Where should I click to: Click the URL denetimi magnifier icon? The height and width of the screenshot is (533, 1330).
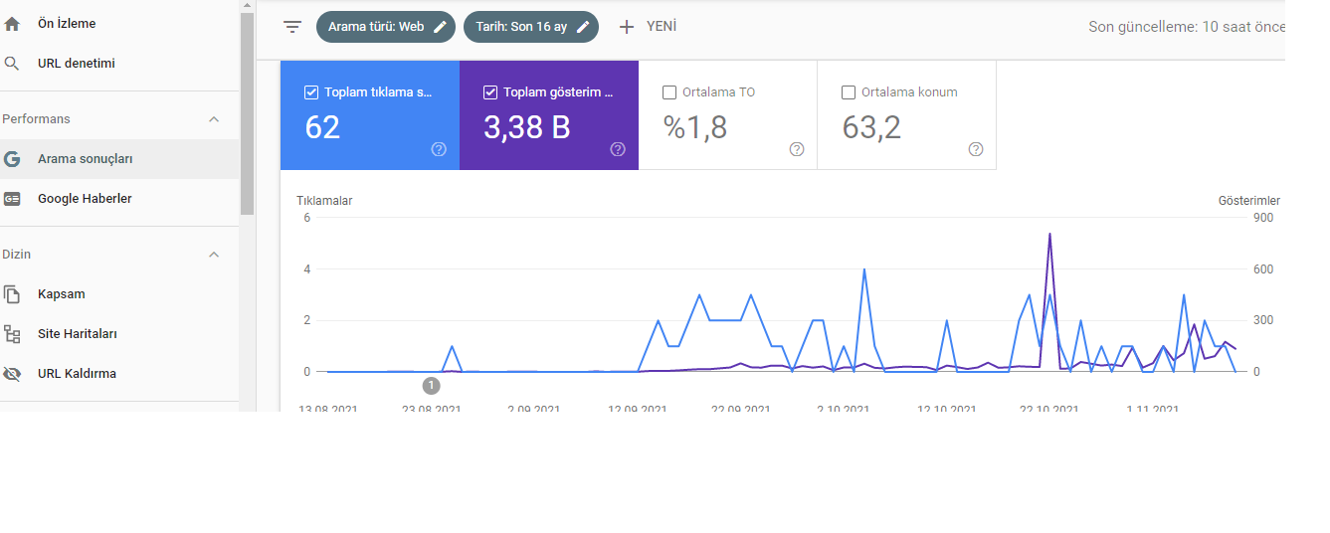[12, 64]
